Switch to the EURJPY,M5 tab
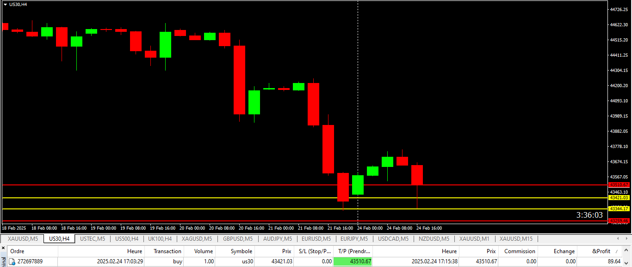Image resolution: width=632 pixels, height=267 pixels. click(x=354, y=238)
